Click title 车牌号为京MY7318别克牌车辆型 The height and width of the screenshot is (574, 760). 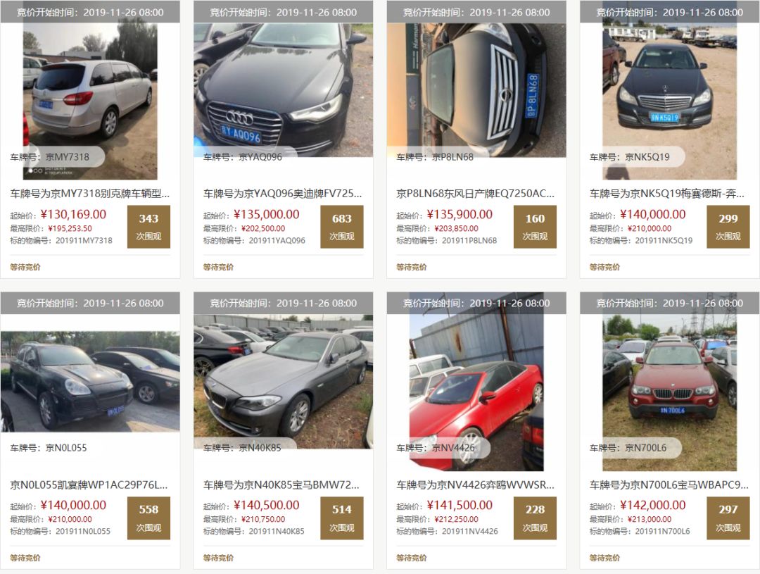point(90,194)
